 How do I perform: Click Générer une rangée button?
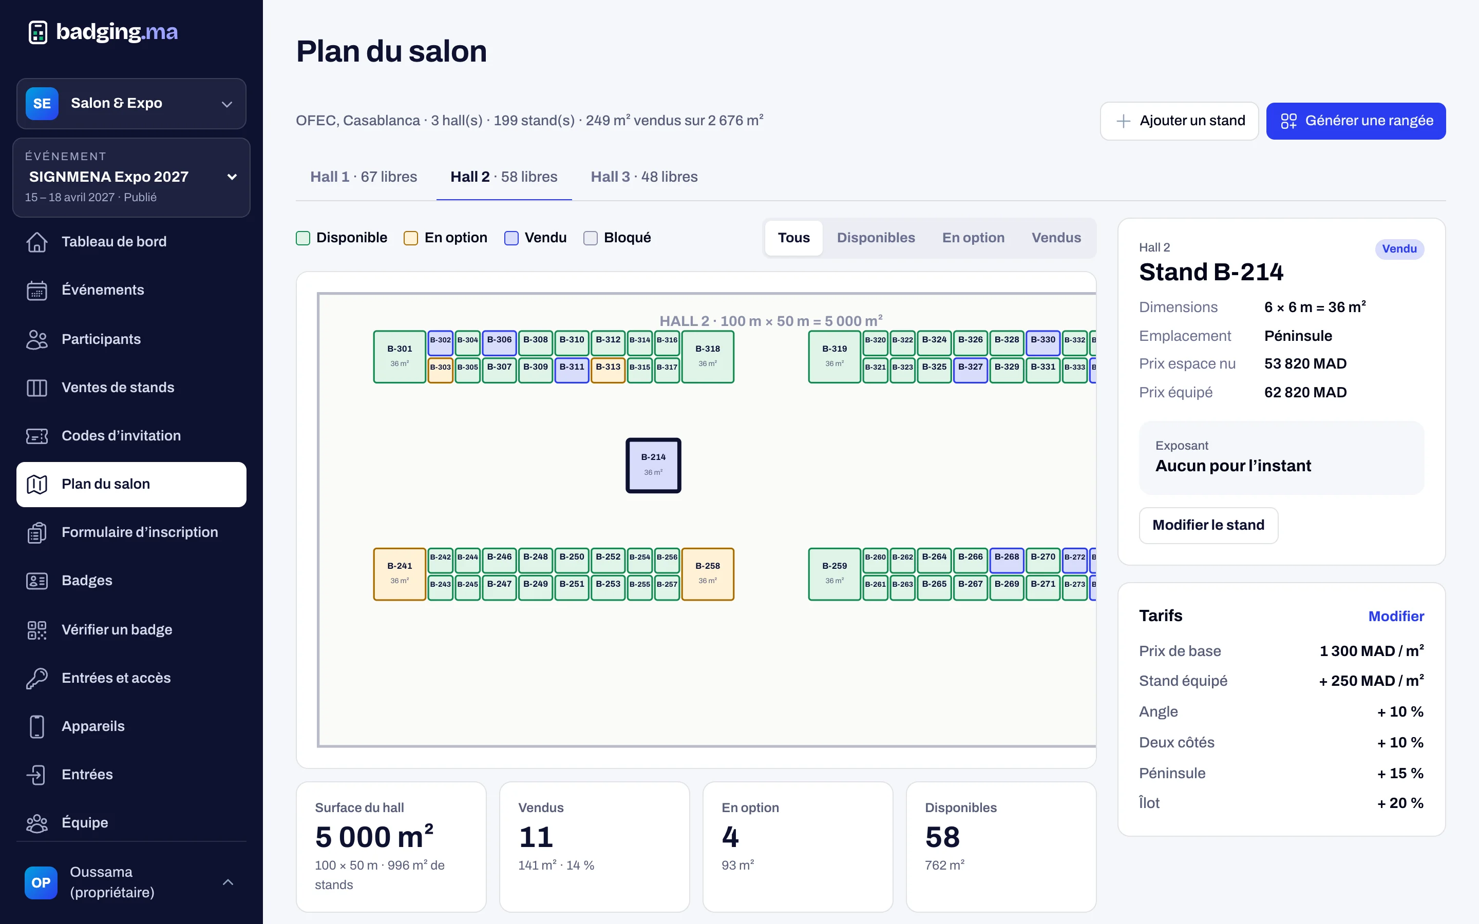coord(1356,121)
